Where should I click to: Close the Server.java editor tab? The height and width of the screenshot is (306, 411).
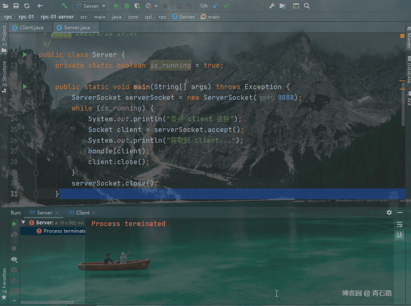[x=95, y=27]
